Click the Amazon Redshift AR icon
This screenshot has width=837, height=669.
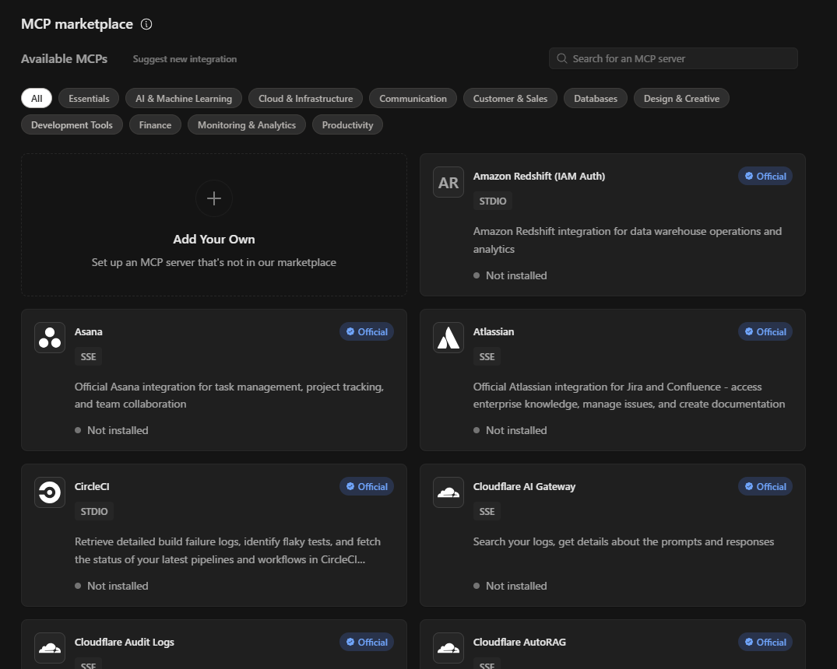click(448, 182)
